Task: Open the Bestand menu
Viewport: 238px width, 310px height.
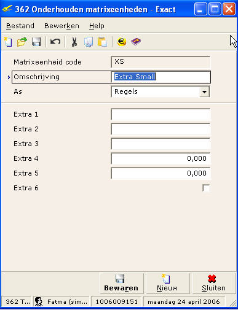Action: 20,26
